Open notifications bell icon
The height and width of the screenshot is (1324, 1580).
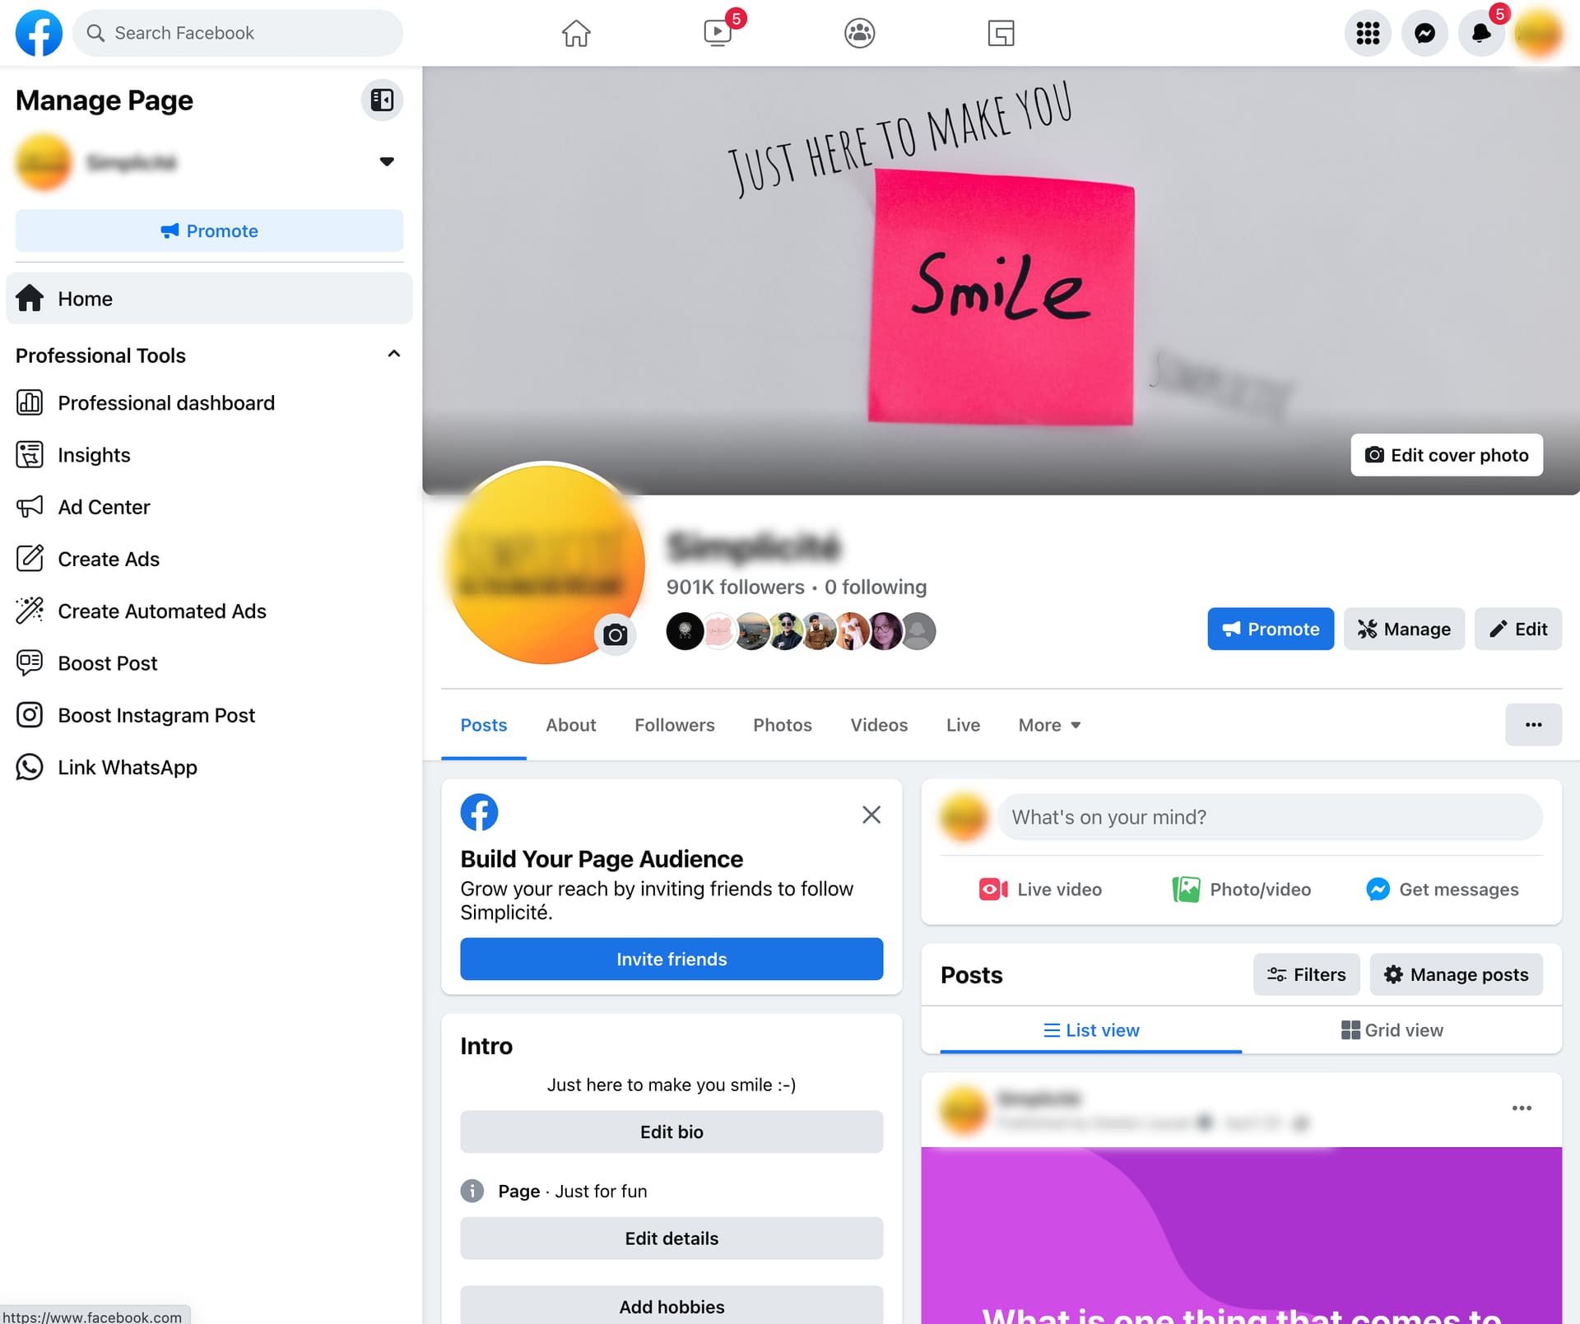(x=1480, y=33)
